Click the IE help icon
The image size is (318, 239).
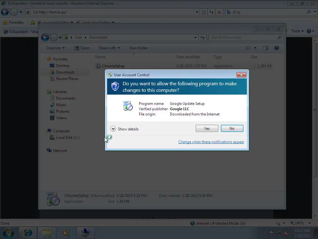point(309,31)
